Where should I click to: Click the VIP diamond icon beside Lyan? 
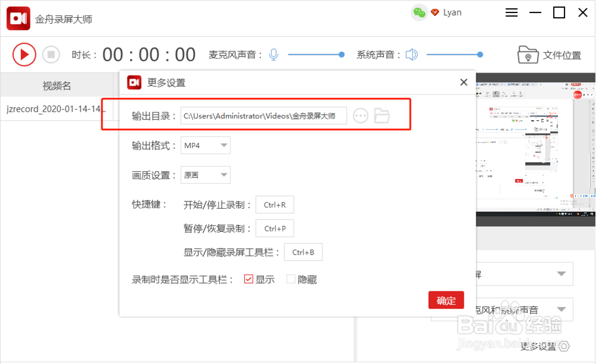435,12
